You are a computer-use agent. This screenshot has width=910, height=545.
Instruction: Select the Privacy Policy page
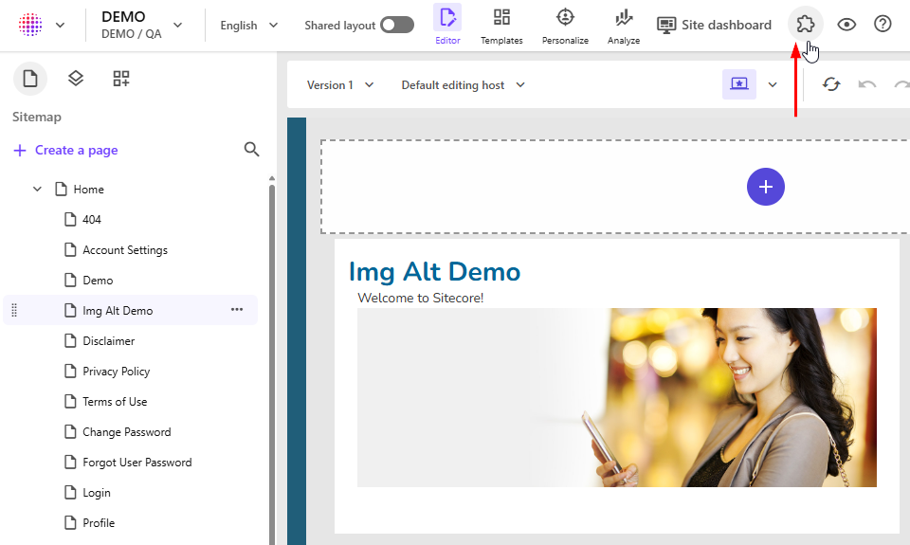pyautogui.click(x=116, y=372)
